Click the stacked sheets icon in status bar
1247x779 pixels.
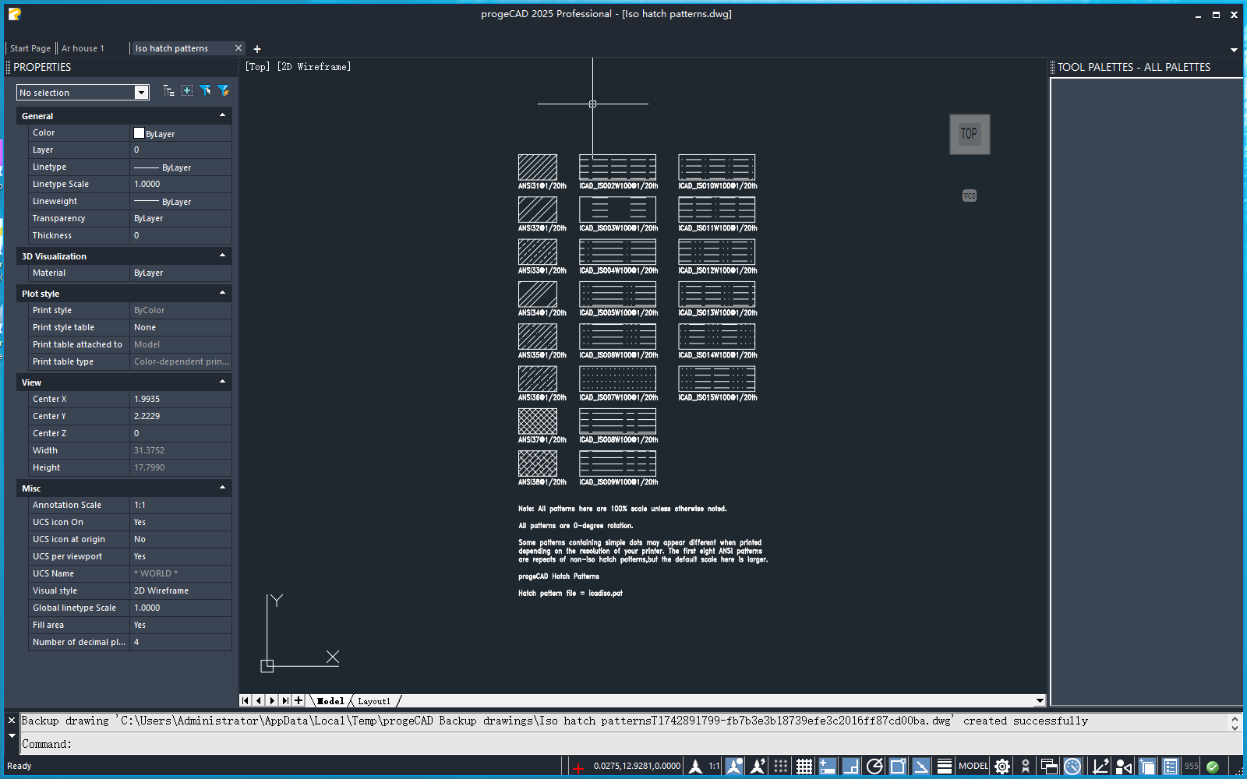point(1147,767)
